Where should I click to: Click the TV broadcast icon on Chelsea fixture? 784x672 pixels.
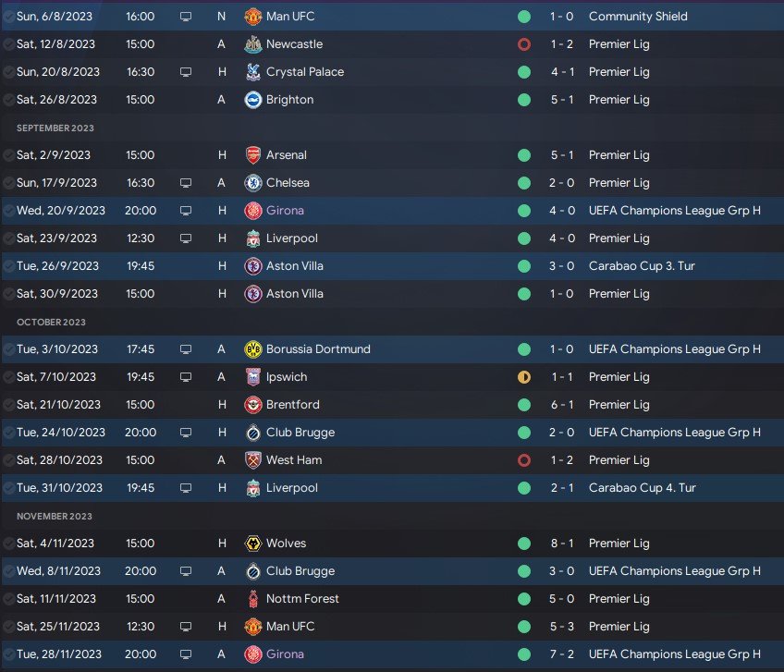pyautogui.click(x=186, y=183)
